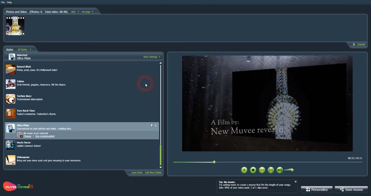Pause the muvee preview playback
The width and height of the screenshot is (371, 196).
coord(244,170)
